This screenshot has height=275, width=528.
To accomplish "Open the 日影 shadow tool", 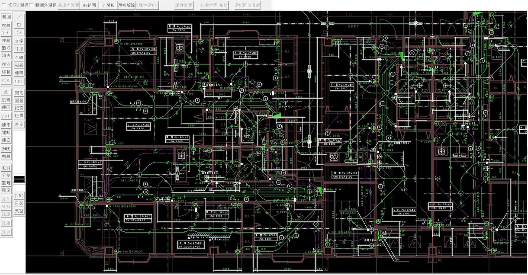I will 19,203.
